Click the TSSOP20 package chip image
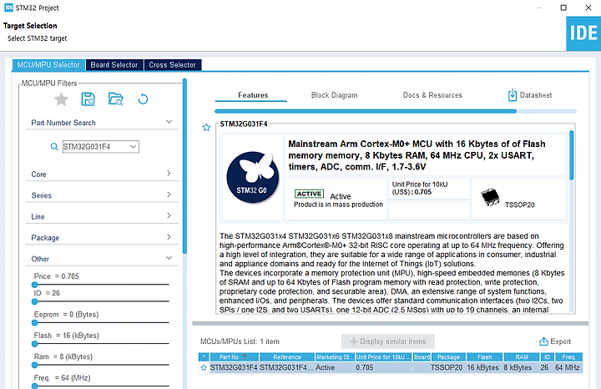Viewport: 601px width, 389px height. pos(490,197)
